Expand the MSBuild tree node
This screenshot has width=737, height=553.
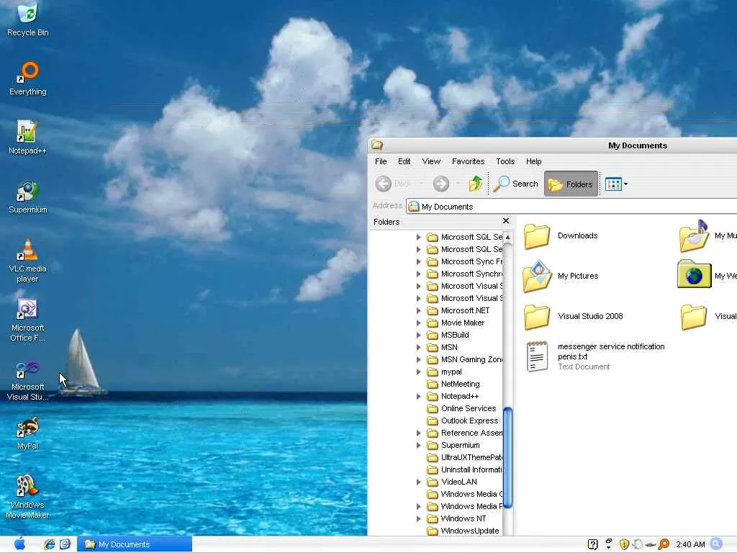pos(419,335)
